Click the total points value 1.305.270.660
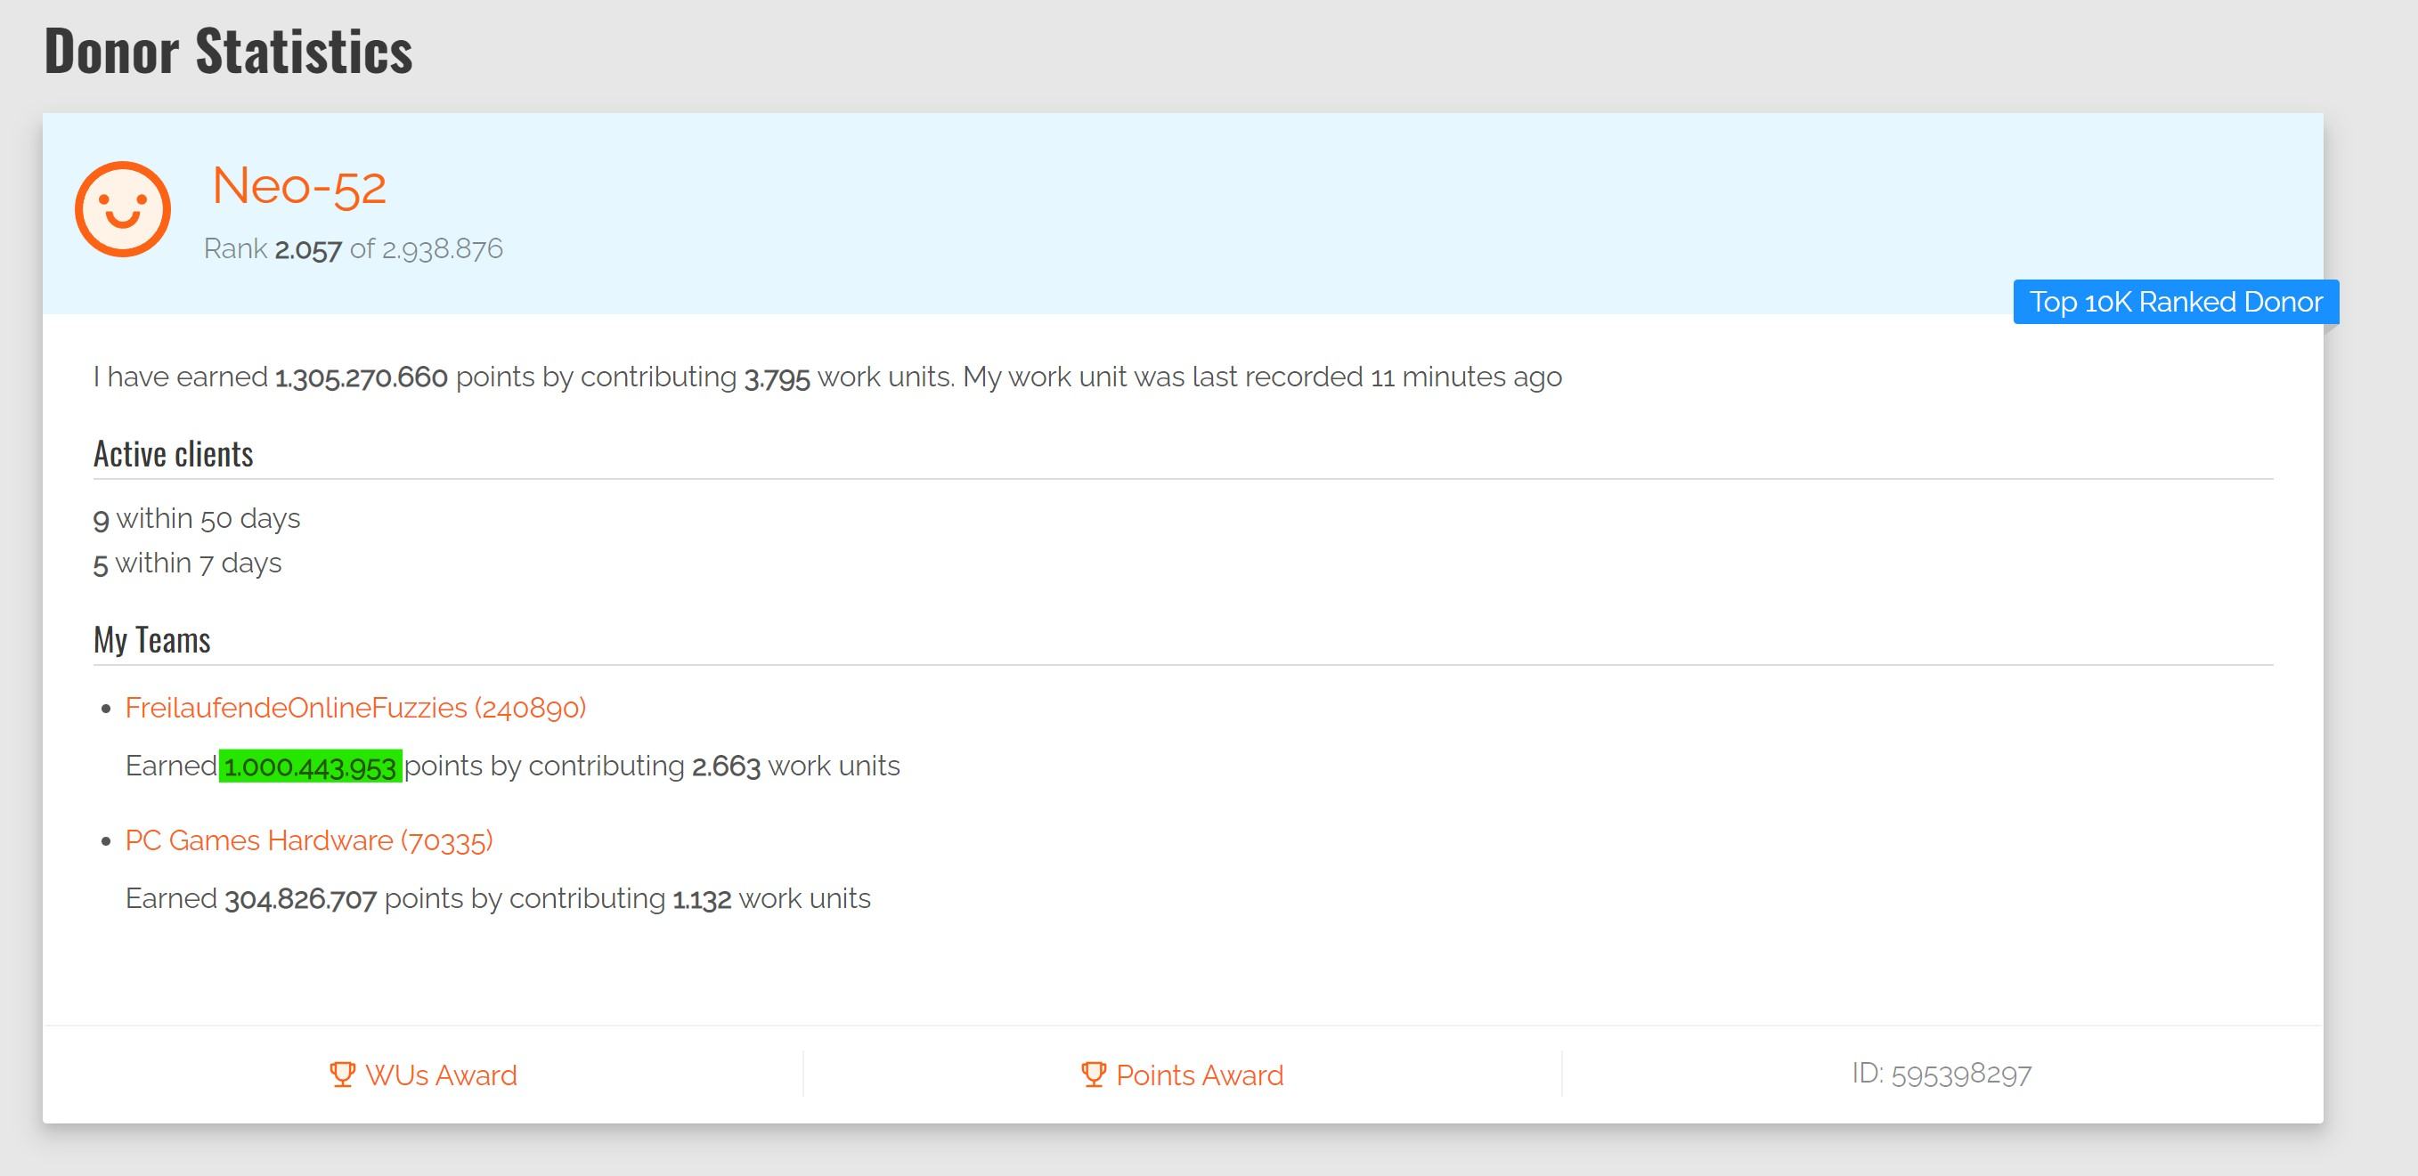The height and width of the screenshot is (1176, 2418). click(361, 377)
